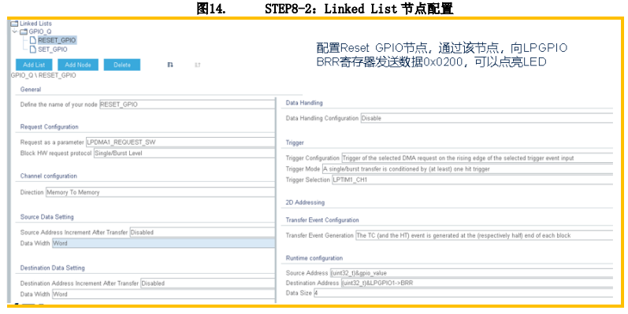Click the greyed-out reorder arrows icon
This screenshot has height=314, width=628.
pyautogui.click(x=198, y=65)
